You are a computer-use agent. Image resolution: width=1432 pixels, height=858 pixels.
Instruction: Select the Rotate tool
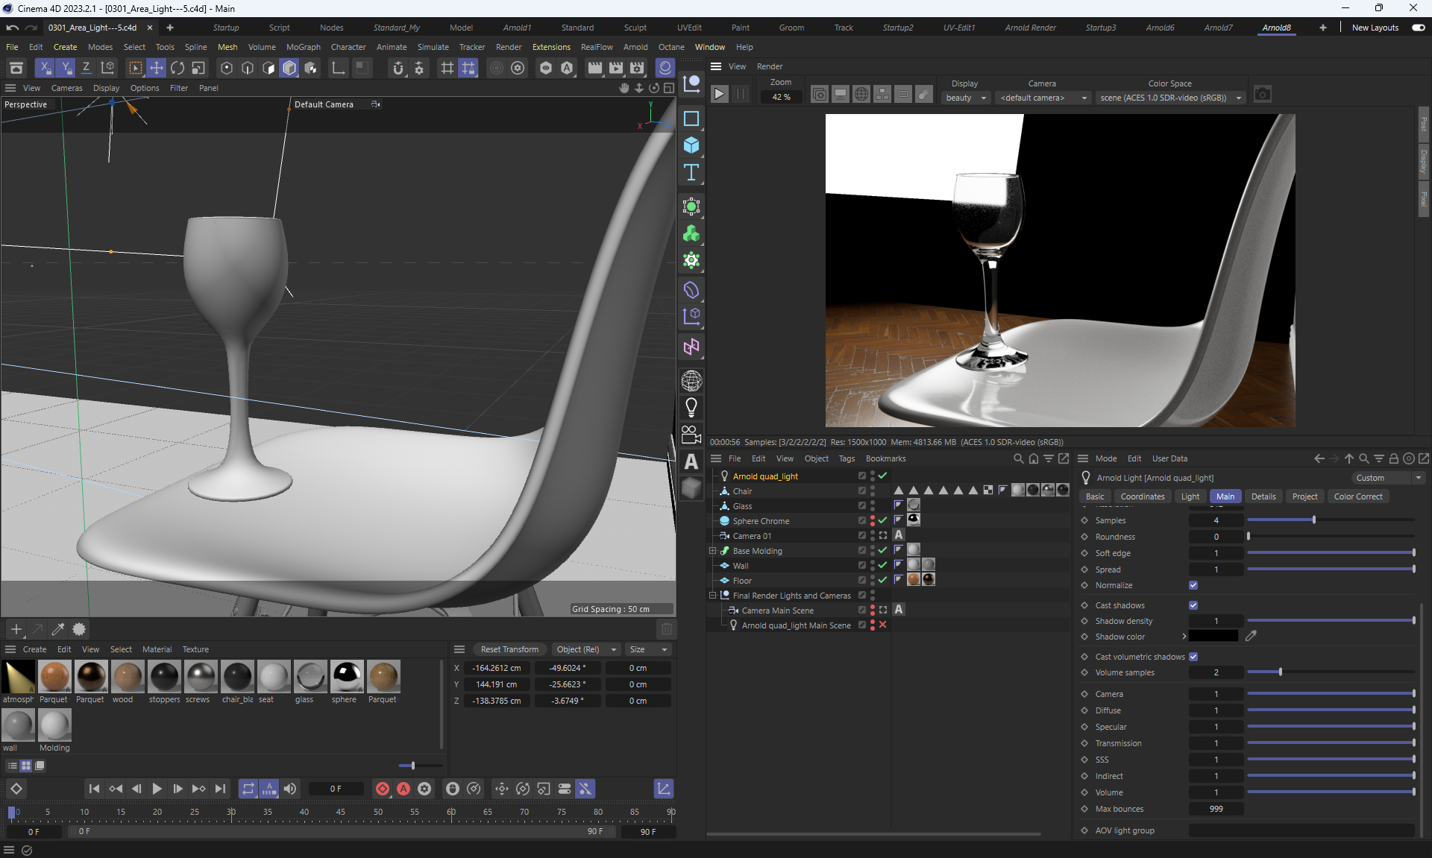pos(178,68)
